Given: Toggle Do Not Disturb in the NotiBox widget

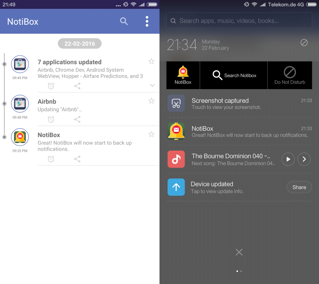Looking at the screenshot, I should 290,75.
